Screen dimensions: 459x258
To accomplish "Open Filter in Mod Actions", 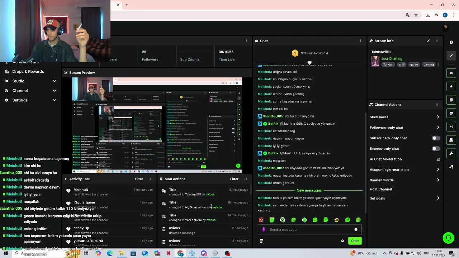I will pyautogui.click(x=234, y=179).
